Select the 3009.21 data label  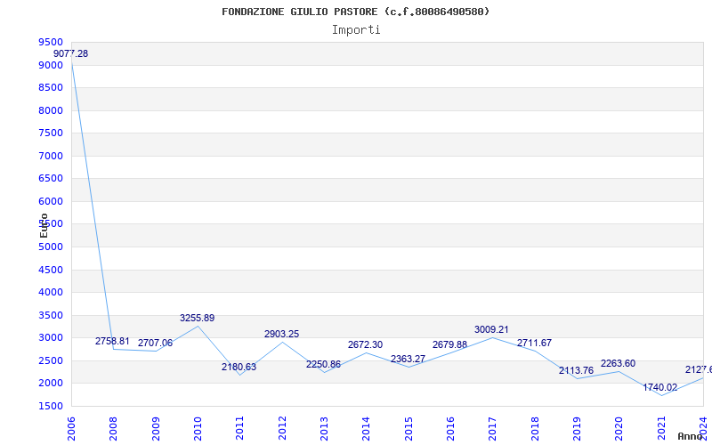click(491, 329)
